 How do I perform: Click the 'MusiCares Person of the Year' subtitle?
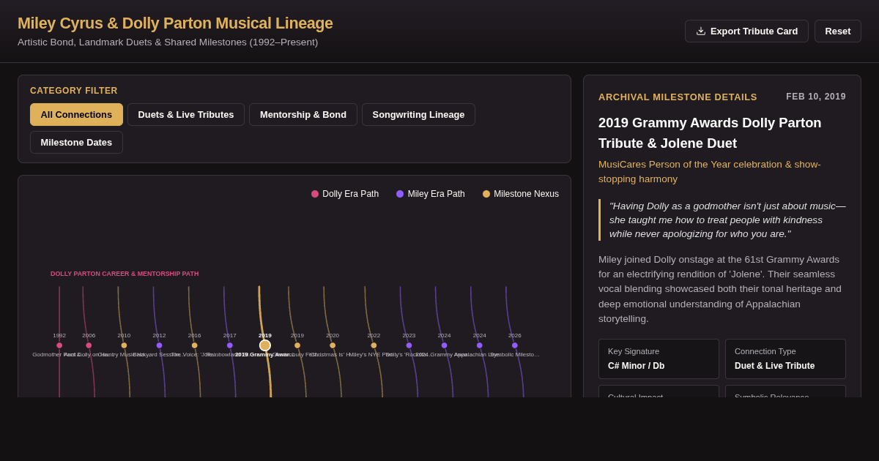click(710, 171)
